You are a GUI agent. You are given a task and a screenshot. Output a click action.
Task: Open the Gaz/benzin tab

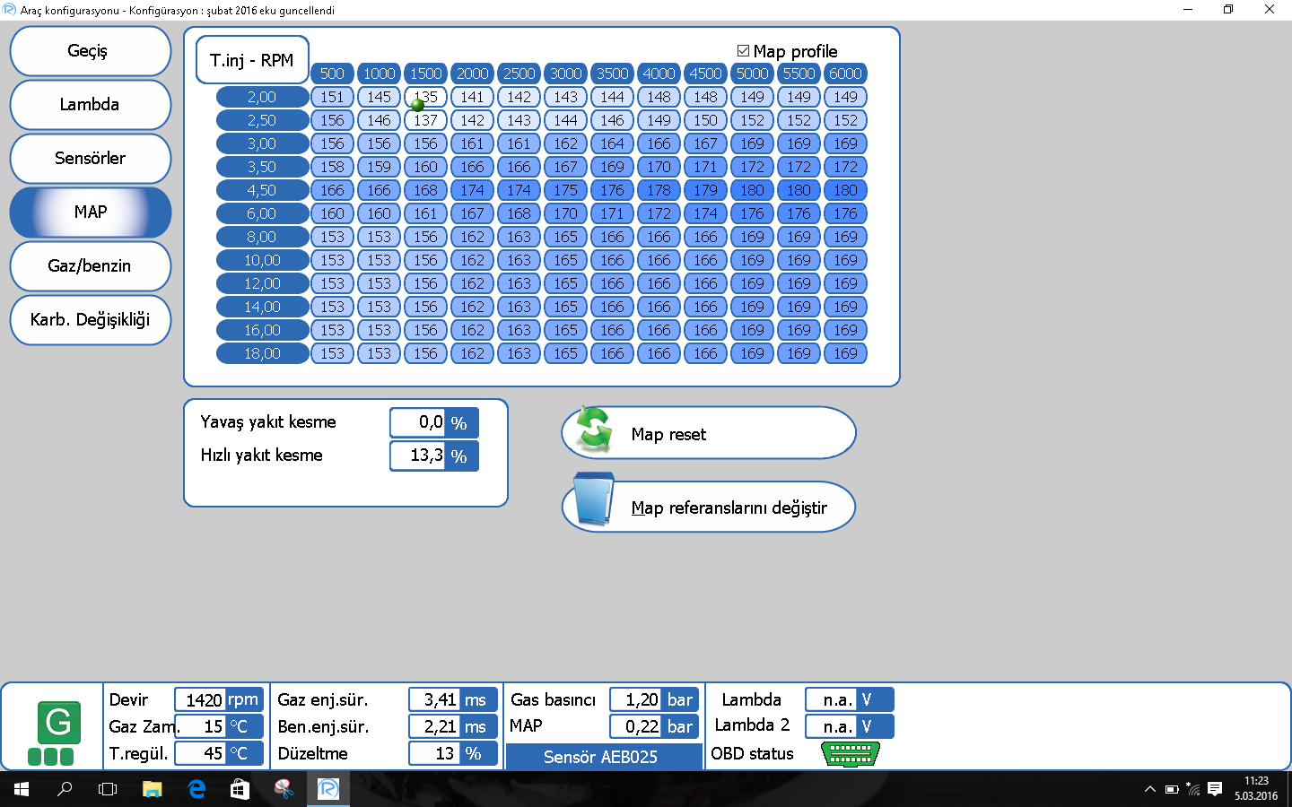[x=90, y=266]
